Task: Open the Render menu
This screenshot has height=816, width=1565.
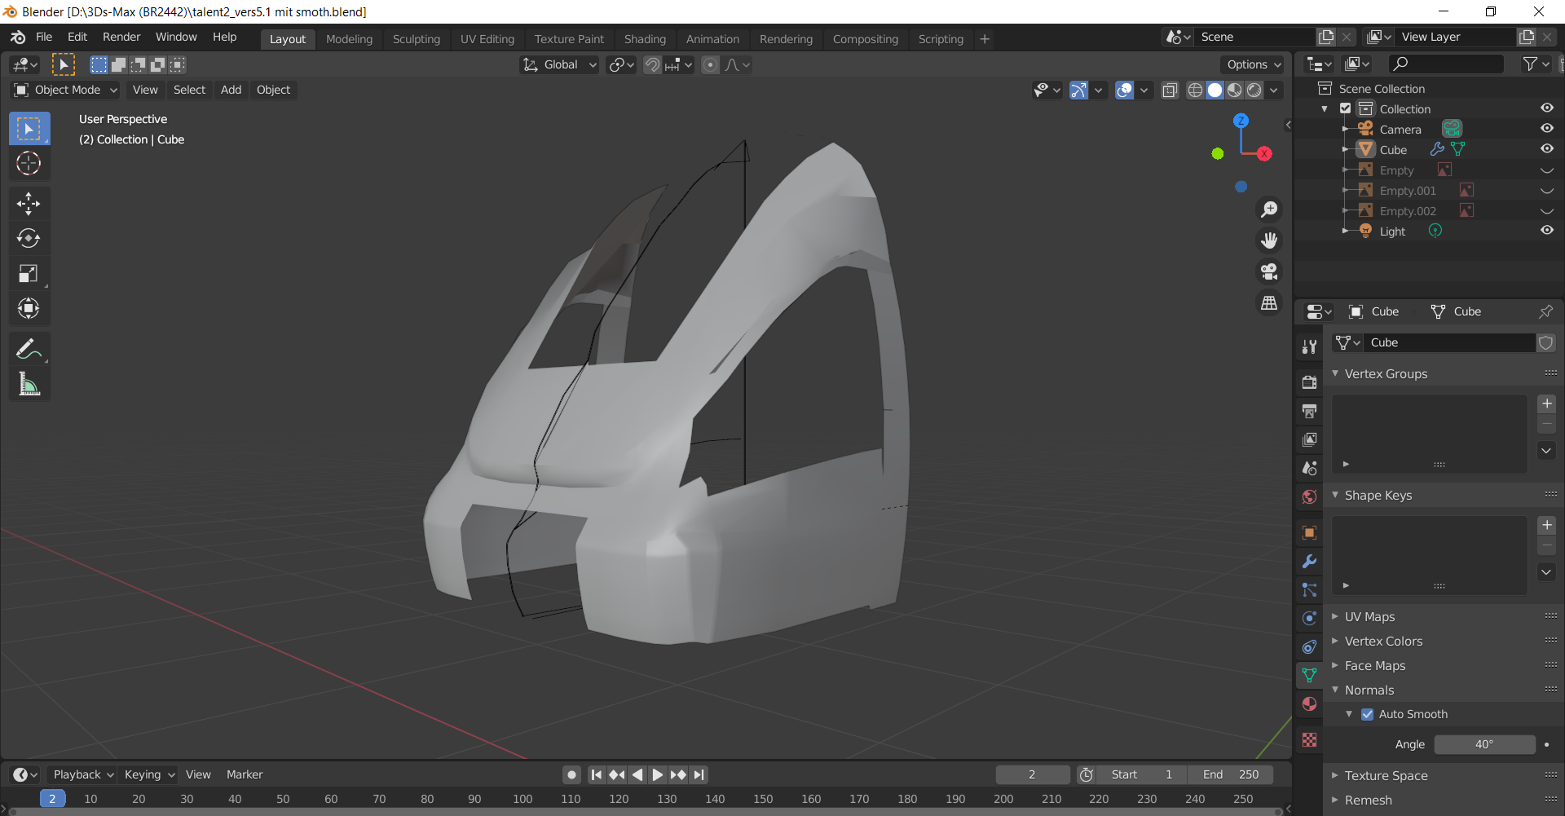Action: pyautogui.click(x=121, y=37)
